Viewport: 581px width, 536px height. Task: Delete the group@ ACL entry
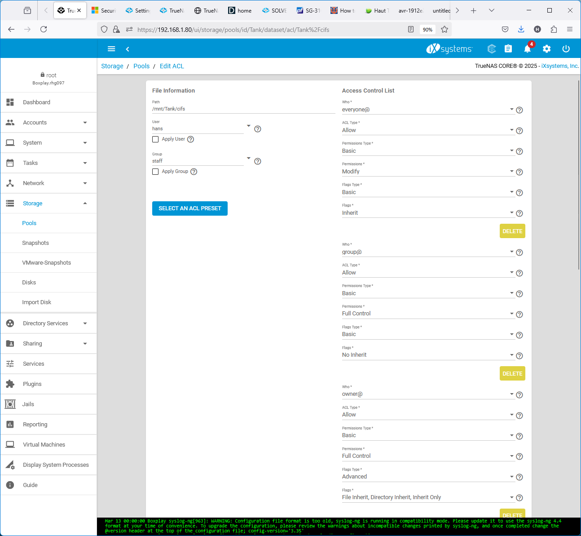tap(512, 373)
